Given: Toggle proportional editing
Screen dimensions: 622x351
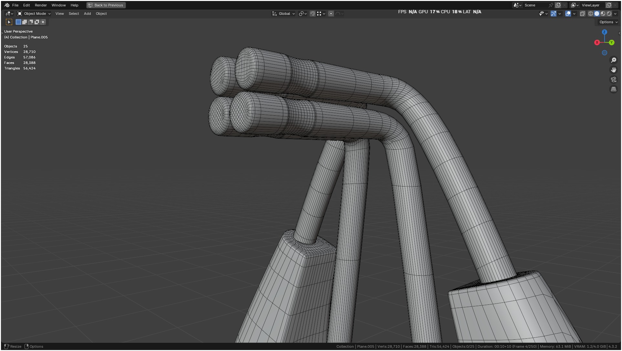Looking at the screenshot, I should point(331,14).
